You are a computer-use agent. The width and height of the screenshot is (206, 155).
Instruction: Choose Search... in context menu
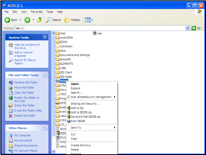tap(77, 93)
